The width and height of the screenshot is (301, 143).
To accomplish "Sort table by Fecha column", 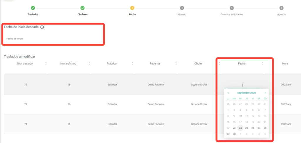I will pyautogui.click(x=263, y=64).
